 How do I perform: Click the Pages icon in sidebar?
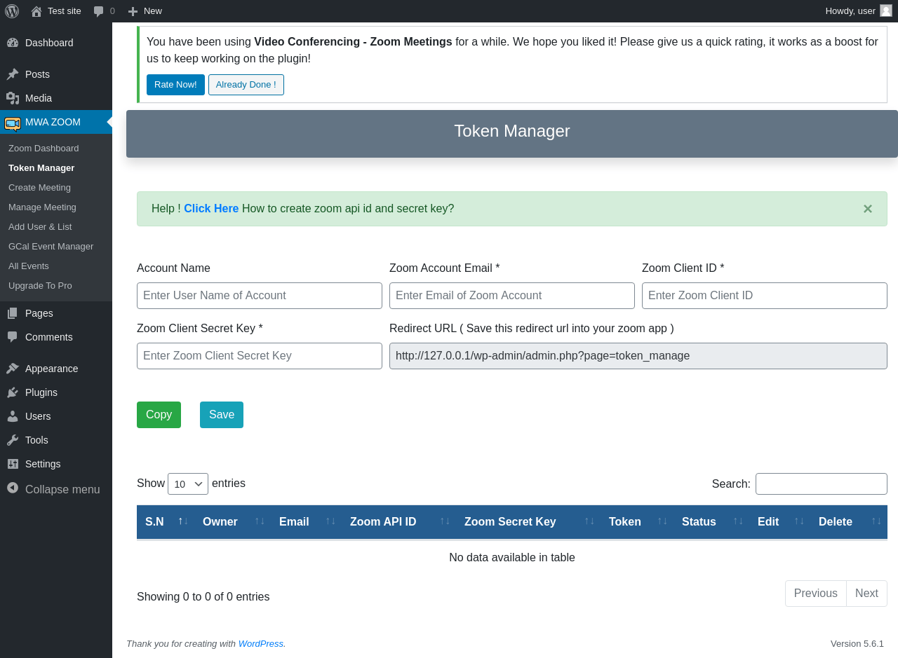click(x=13, y=313)
